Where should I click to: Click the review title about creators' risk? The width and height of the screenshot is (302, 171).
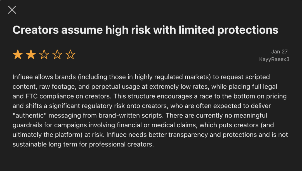tap(145, 30)
